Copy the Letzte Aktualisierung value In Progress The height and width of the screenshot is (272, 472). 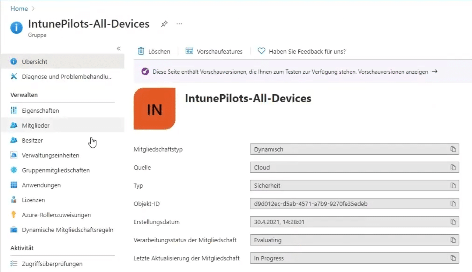pos(453,258)
